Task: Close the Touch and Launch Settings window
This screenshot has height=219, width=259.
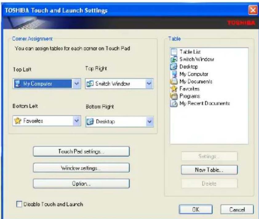Action: pyautogui.click(x=253, y=10)
